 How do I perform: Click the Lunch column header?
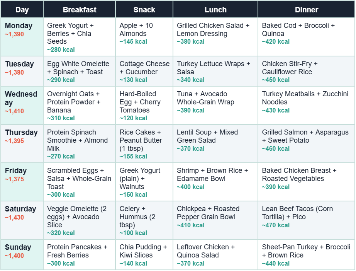click(x=215, y=10)
